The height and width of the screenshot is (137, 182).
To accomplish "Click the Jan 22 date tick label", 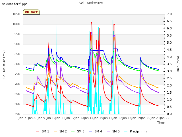I will pos(165,118).
